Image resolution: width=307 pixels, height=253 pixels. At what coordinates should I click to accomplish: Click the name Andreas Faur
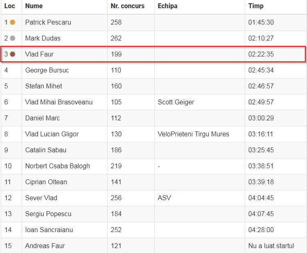45,246
